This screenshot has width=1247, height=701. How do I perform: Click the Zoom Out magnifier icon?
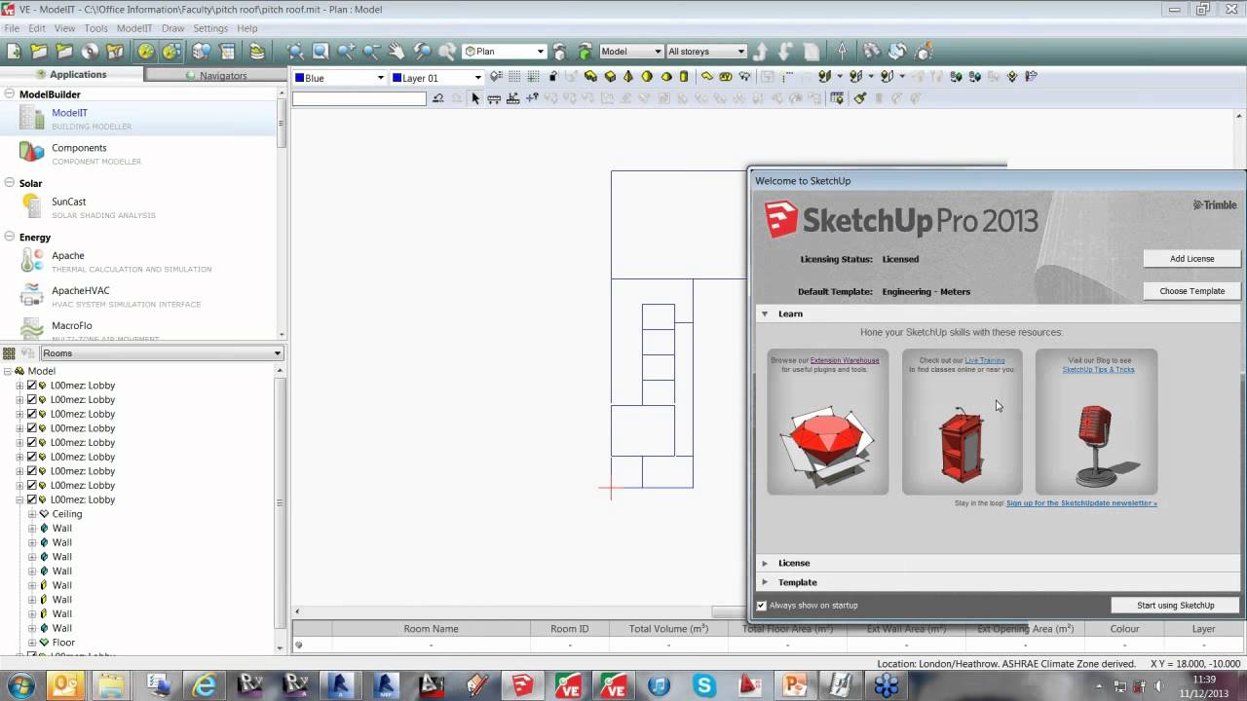(371, 52)
